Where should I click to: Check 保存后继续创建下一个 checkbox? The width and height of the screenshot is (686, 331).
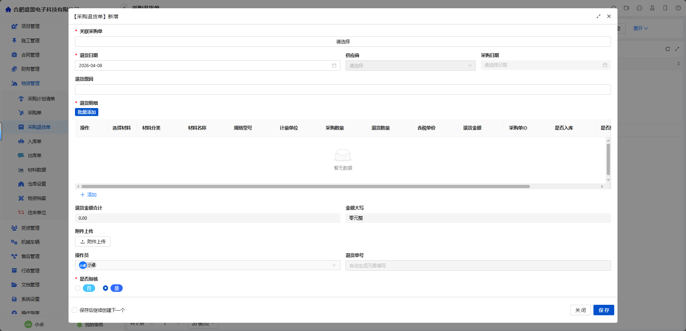pyautogui.click(x=75, y=310)
